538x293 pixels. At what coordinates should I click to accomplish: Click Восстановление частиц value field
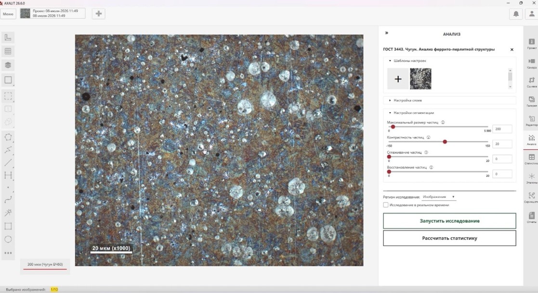coord(502,174)
